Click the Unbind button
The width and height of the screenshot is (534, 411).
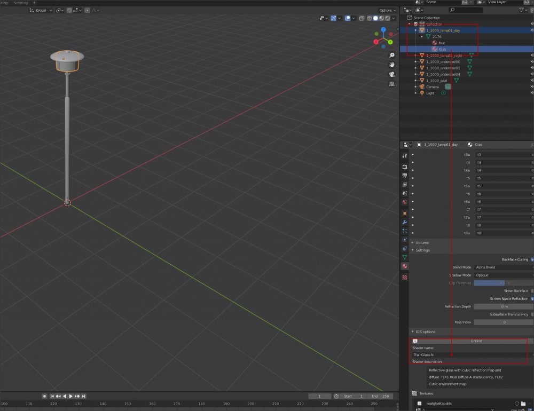(x=476, y=341)
